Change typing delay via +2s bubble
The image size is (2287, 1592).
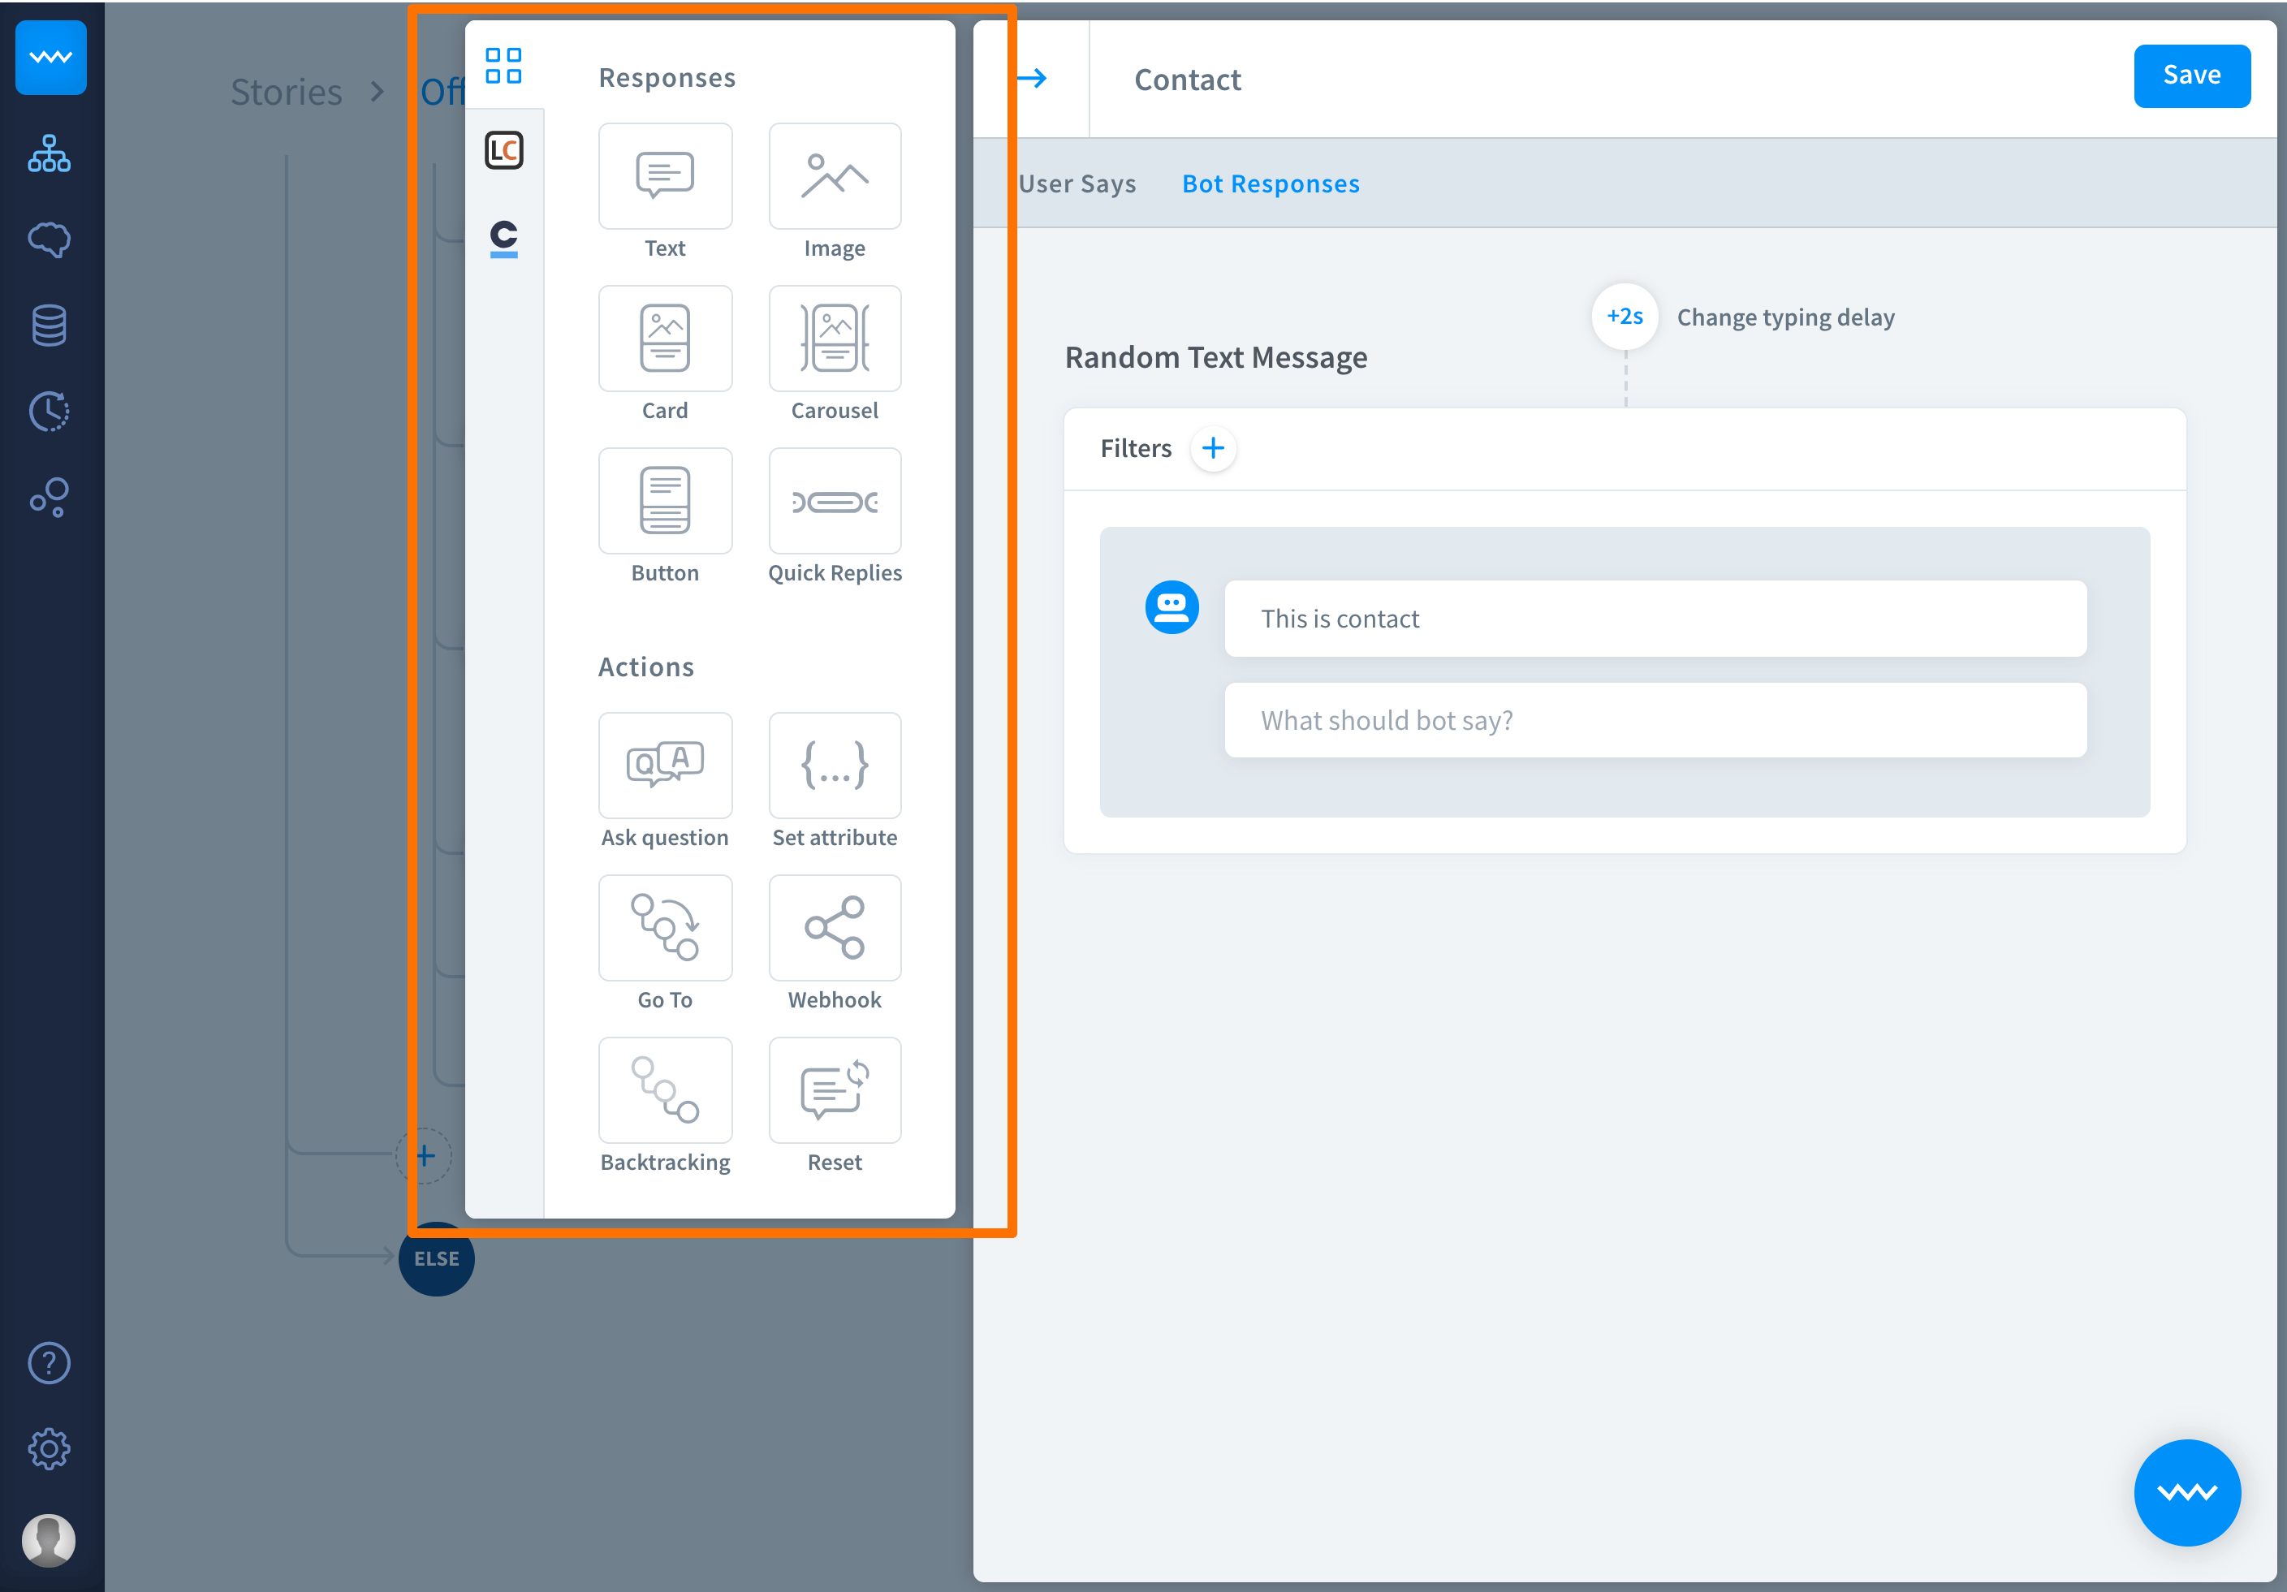click(1624, 317)
